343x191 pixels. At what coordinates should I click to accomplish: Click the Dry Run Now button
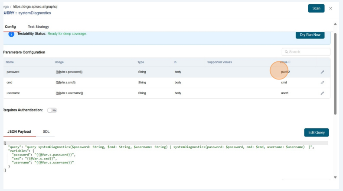click(310, 35)
